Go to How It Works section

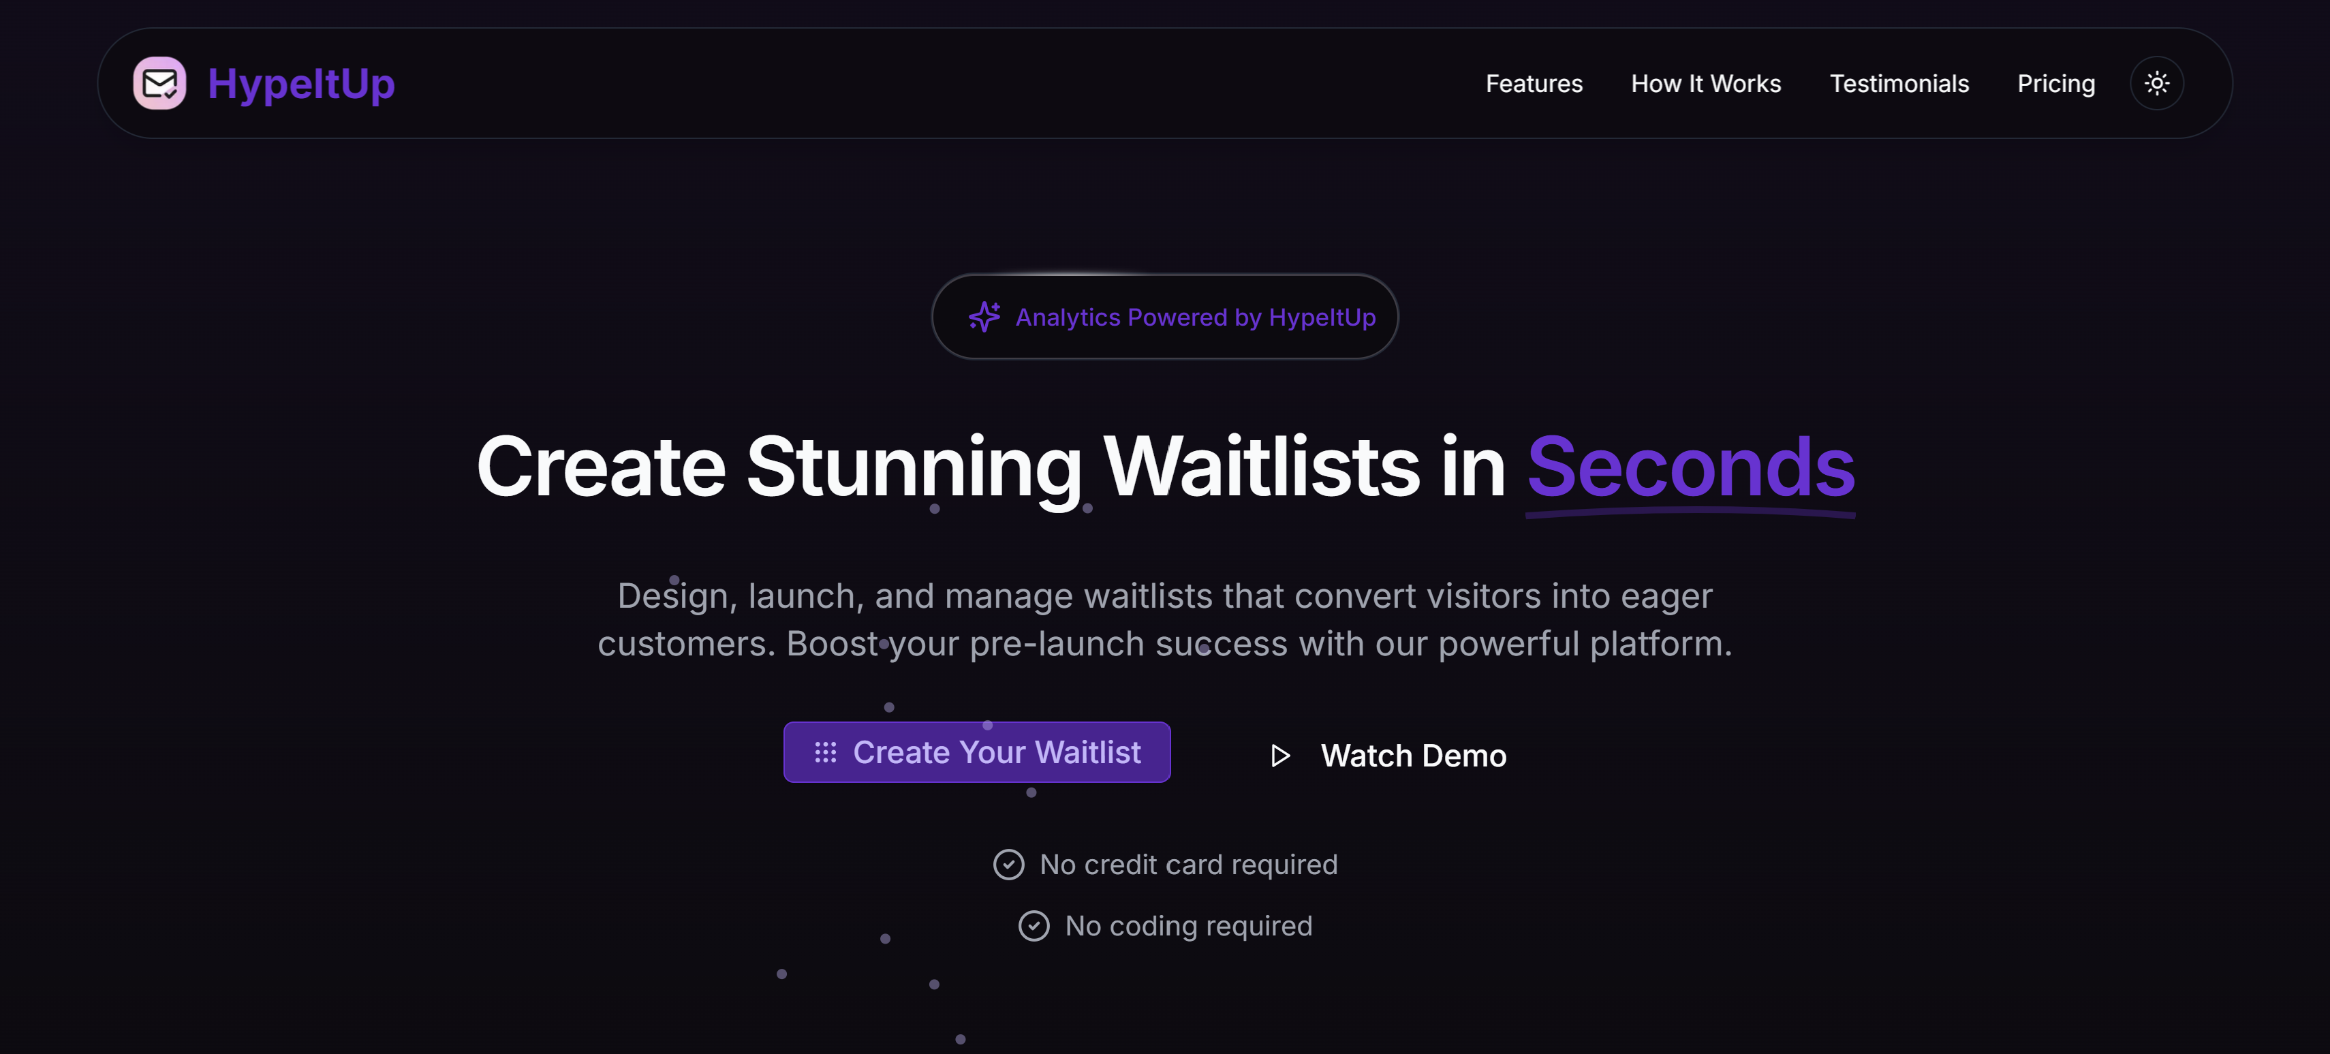1706,84
